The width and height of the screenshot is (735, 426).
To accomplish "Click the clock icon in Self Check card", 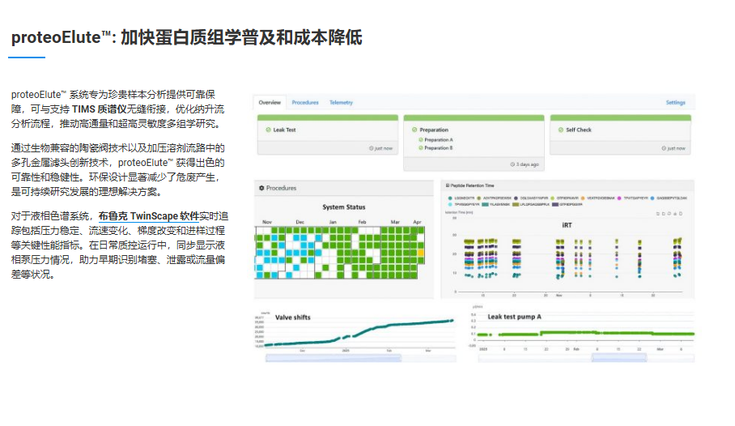I will [664, 148].
